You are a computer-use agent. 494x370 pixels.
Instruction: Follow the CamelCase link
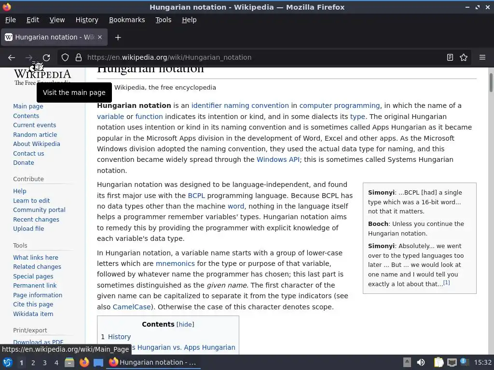(x=132, y=307)
